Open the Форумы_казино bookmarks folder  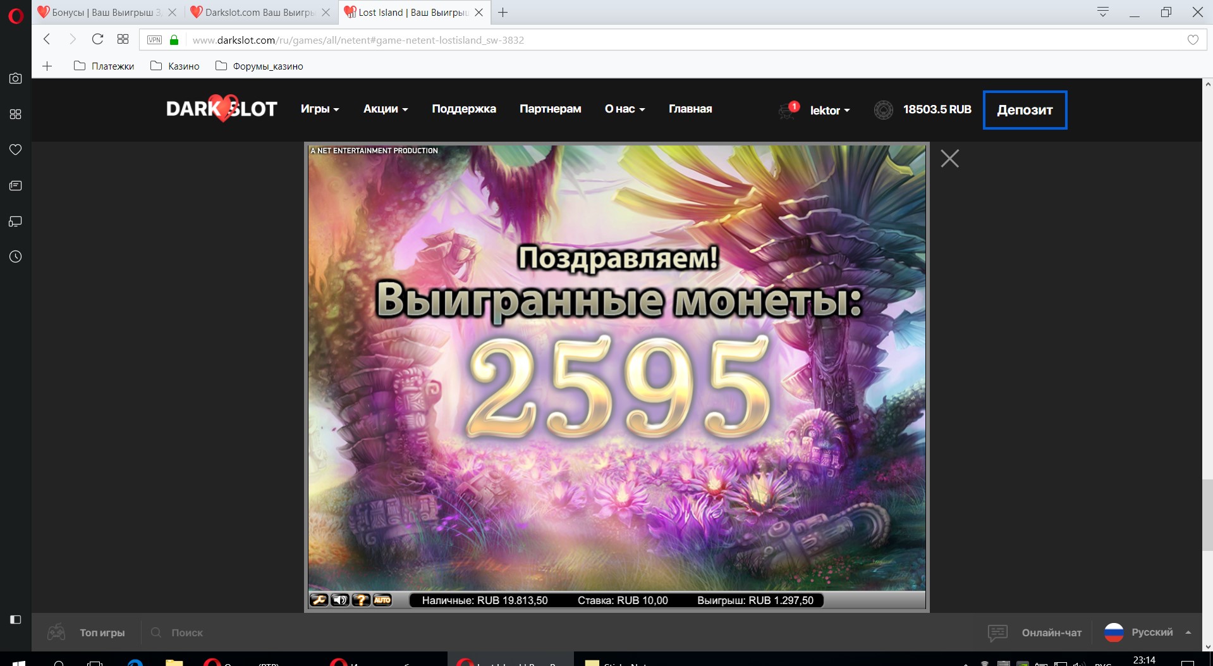(259, 66)
